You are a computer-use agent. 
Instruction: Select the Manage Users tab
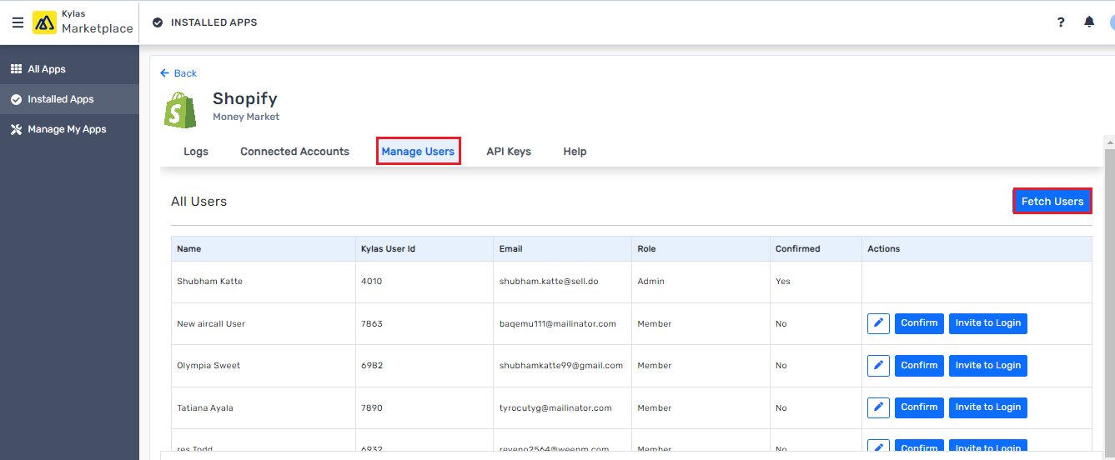coord(418,152)
